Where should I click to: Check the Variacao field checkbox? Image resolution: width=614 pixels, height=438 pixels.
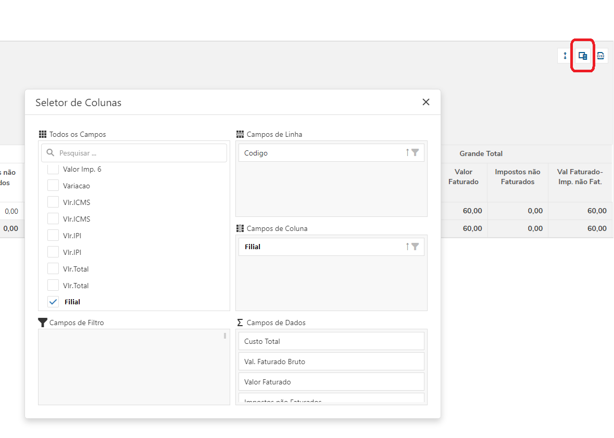pyautogui.click(x=53, y=186)
